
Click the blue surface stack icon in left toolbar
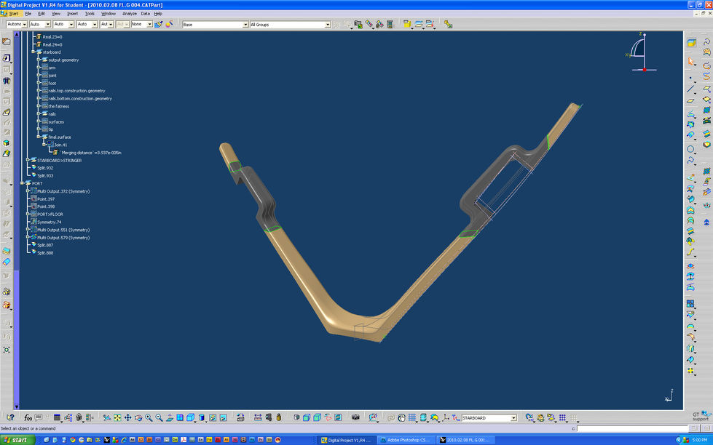(7, 251)
